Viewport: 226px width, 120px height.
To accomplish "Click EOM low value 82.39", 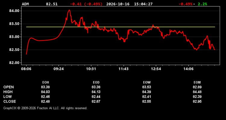I will [x=197, y=97].
